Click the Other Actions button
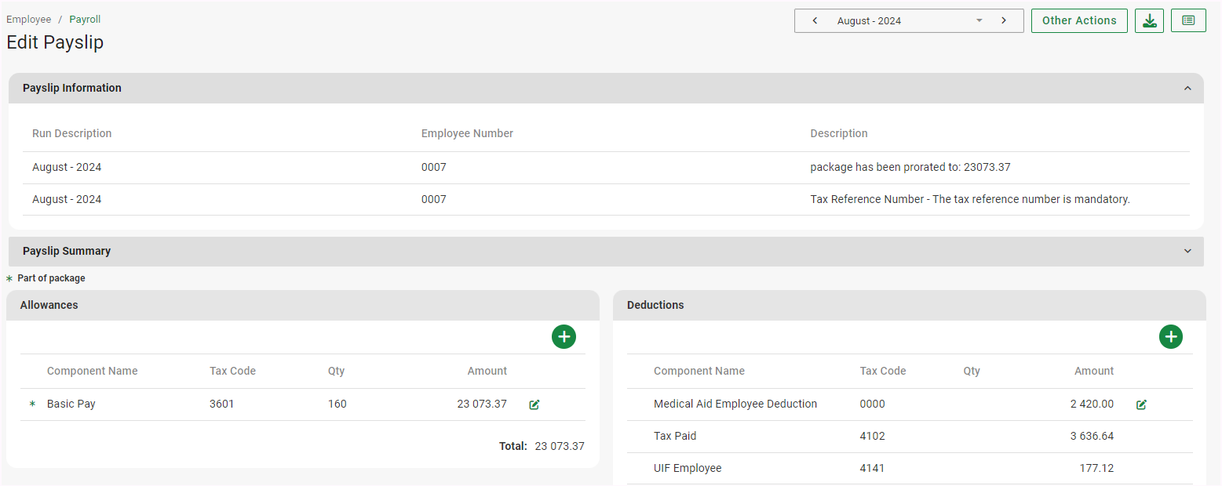Image resolution: width=1222 pixels, height=486 pixels. tap(1079, 21)
